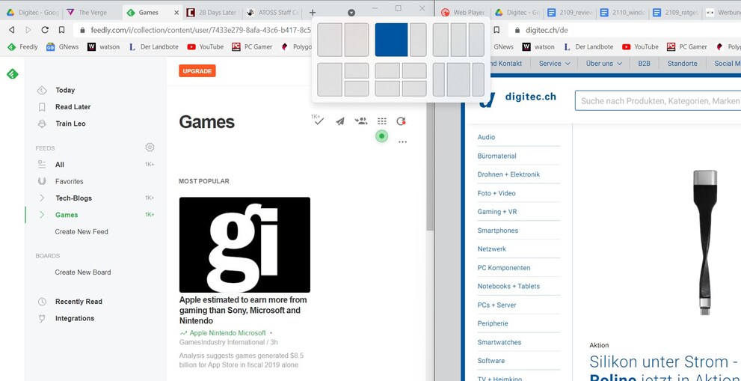Open the Audio category on digitec

coord(486,137)
